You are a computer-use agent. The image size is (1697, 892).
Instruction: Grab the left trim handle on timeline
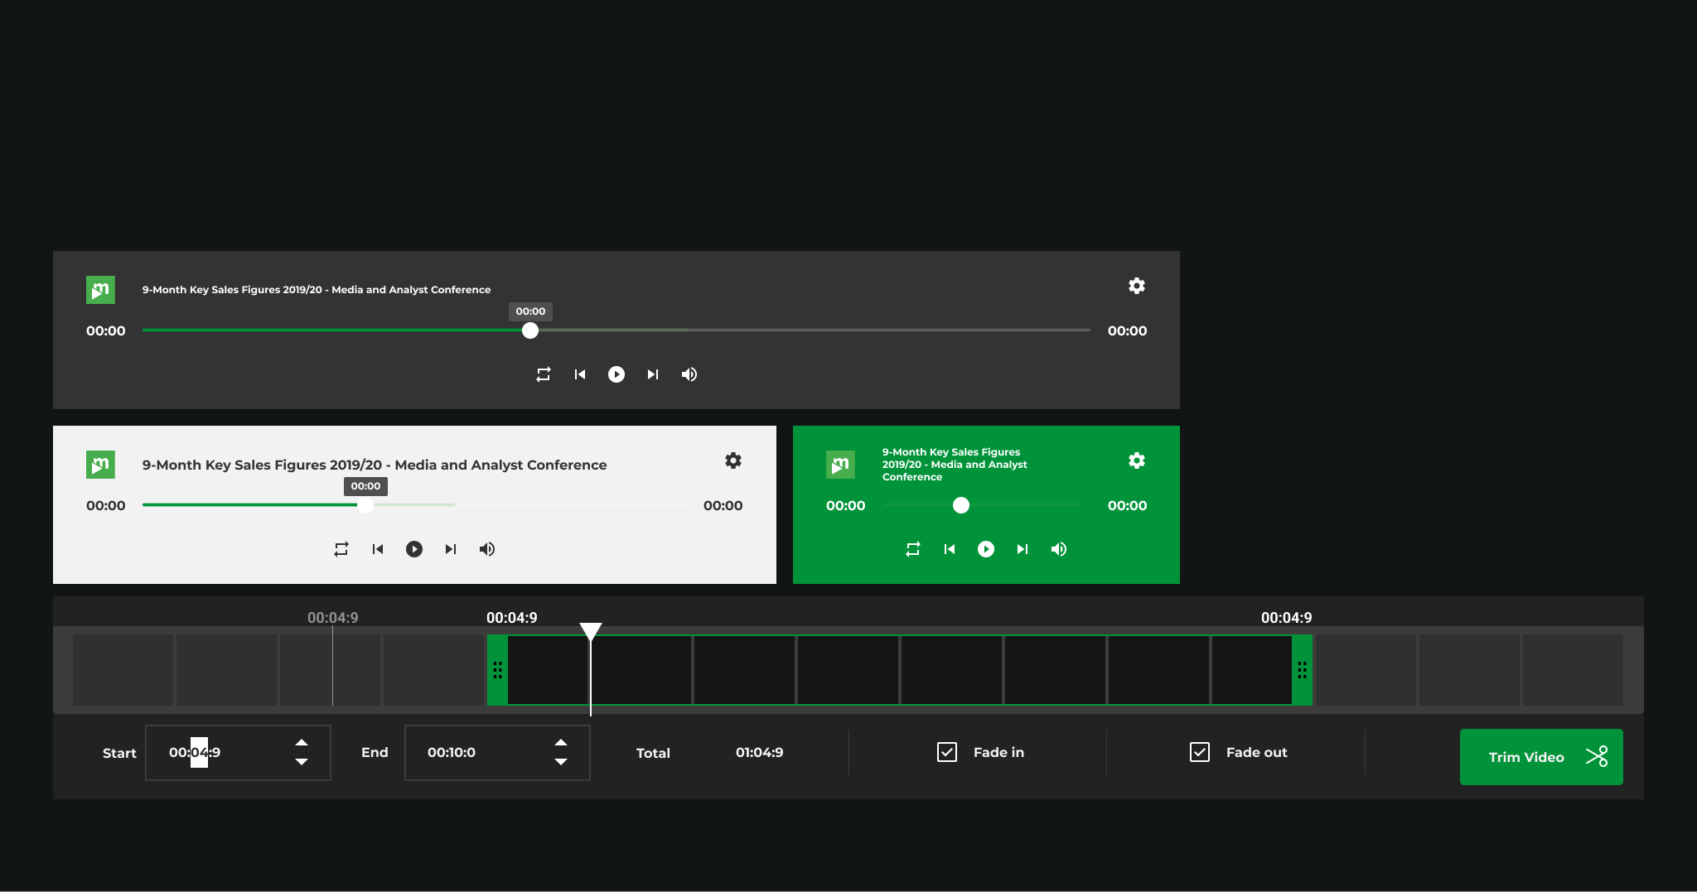(x=497, y=670)
